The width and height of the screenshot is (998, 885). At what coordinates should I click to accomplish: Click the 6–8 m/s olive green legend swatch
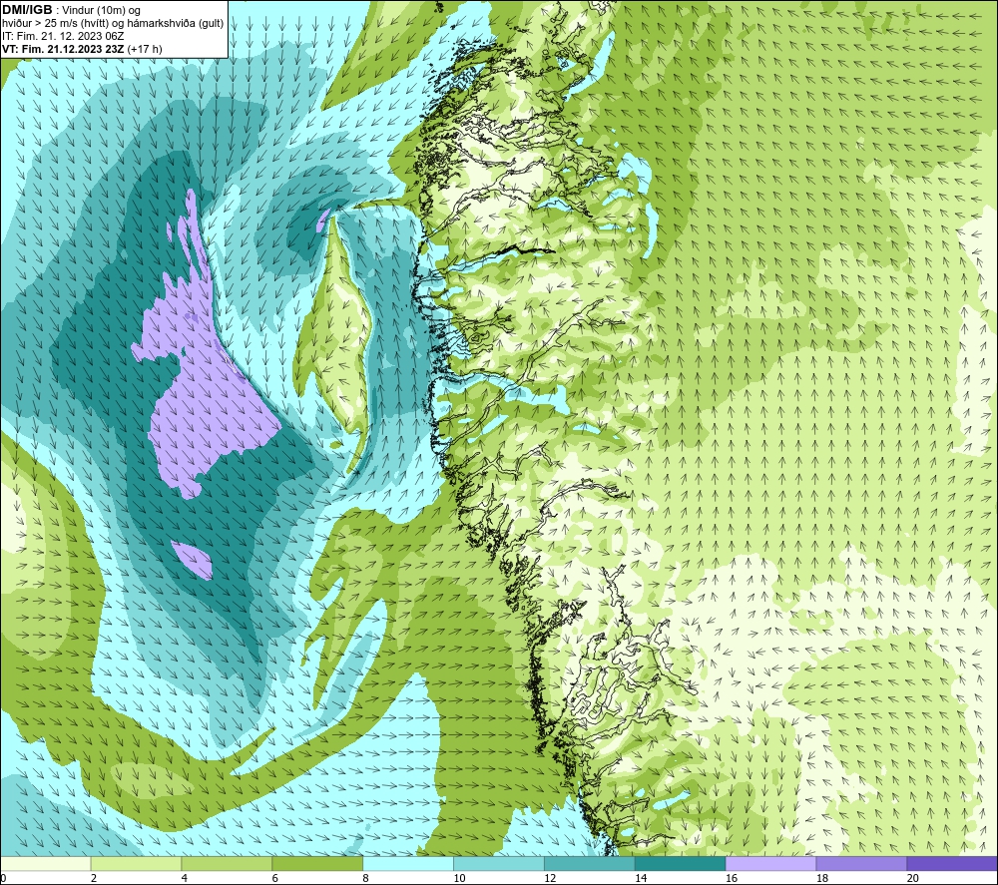tap(317, 863)
